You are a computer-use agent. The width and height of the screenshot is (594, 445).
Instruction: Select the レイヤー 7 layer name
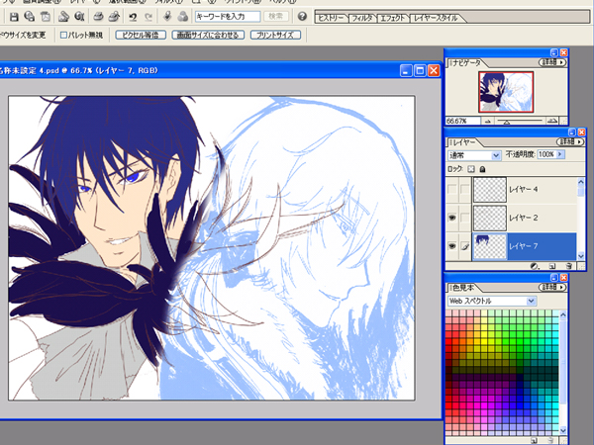(524, 246)
